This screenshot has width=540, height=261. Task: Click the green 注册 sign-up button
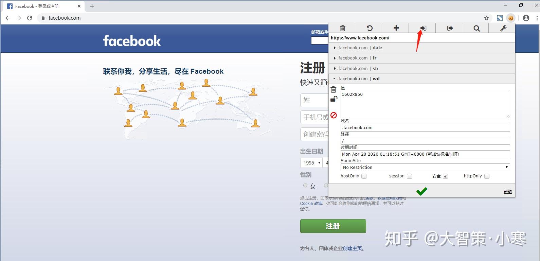click(333, 226)
